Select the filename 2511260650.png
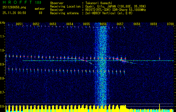Viewport: 176px width, 112px height. pos(14,7)
